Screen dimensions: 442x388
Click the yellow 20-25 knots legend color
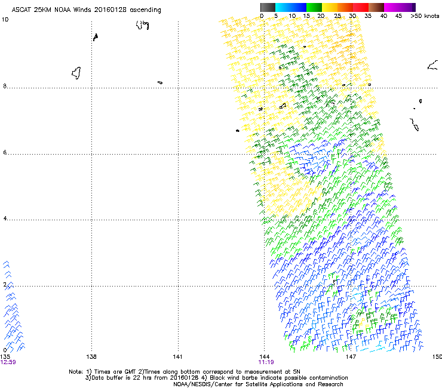coord(330,7)
